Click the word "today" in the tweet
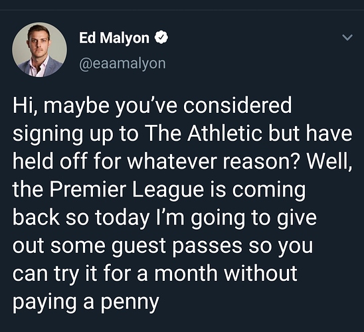 [122, 218]
